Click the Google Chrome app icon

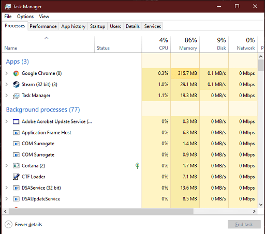pyautogui.click(x=16, y=73)
